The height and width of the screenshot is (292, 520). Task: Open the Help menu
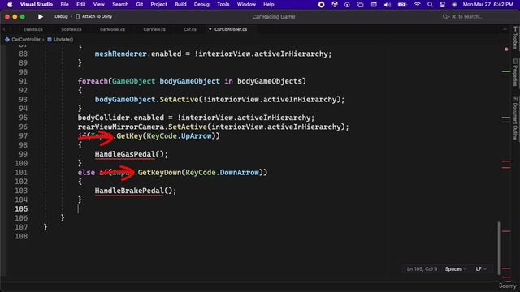[269, 5]
